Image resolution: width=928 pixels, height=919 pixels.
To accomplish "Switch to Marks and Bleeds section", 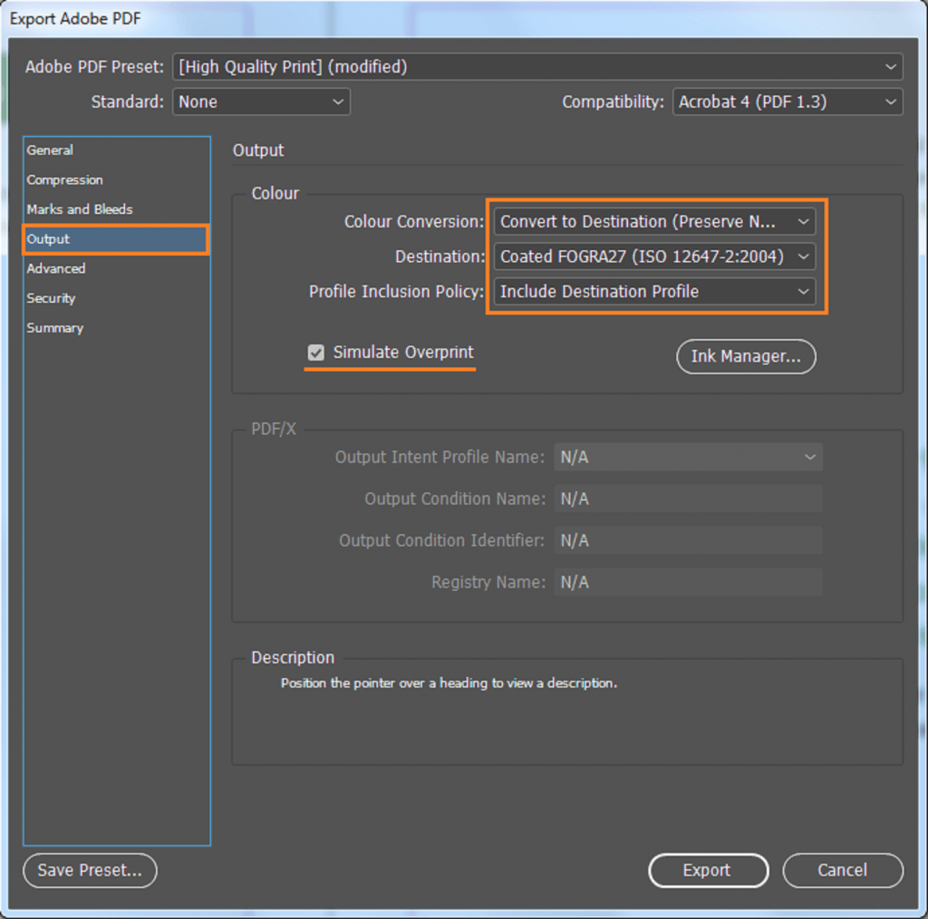I will coord(116,209).
